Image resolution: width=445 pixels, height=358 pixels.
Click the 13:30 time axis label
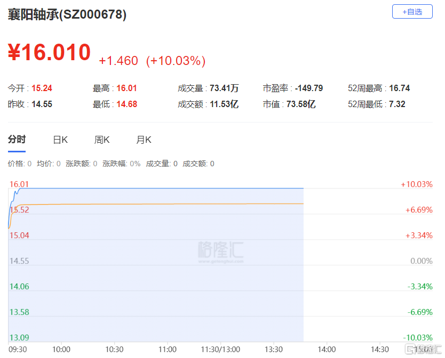[x=274, y=349]
